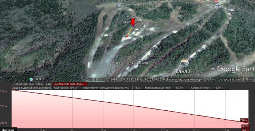Click the red building icon at the top edge
This screenshot has width=255, height=131.
click(216, 1)
